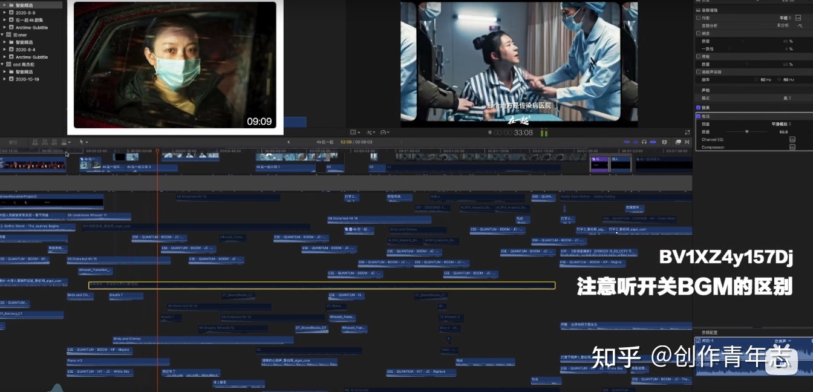813x392 pixels.
Task: Uncheck the 效果 checkbox
Action: [x=699, y=108]
